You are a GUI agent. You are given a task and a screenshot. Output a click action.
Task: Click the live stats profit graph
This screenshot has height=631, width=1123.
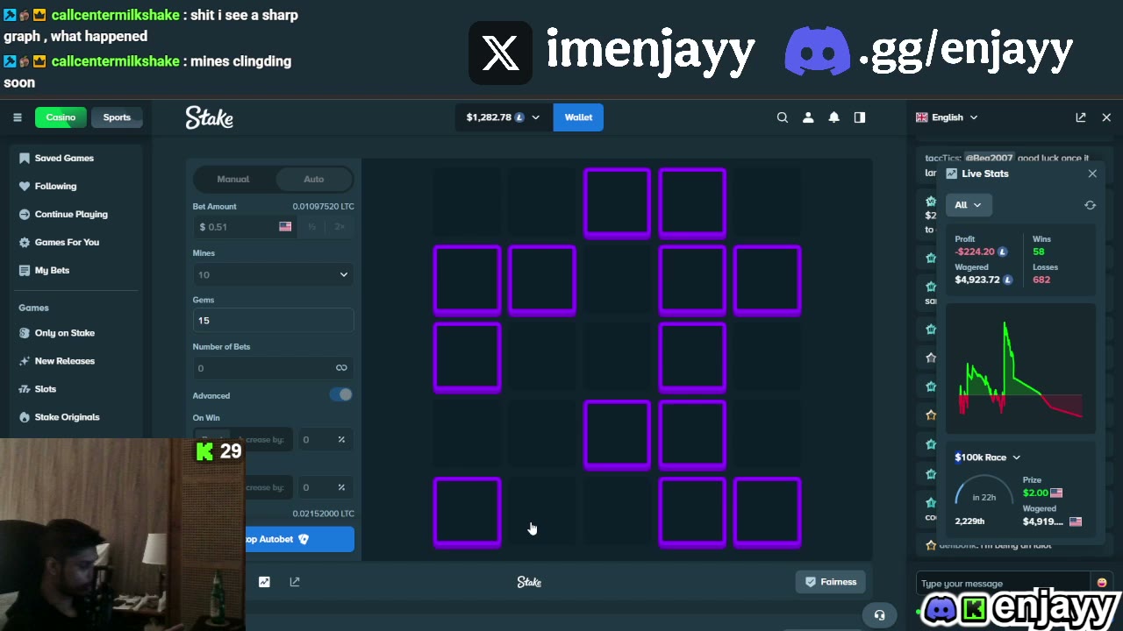1020,368
